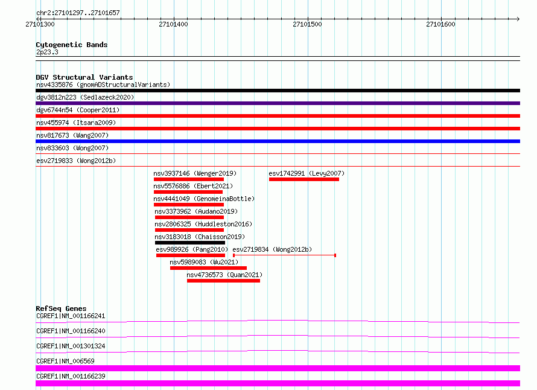
Task: Click the 27101500 ruler position
Action: click(307, 24)
